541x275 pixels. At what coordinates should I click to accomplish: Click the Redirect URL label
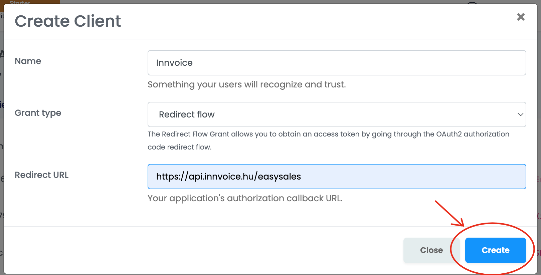42,175
